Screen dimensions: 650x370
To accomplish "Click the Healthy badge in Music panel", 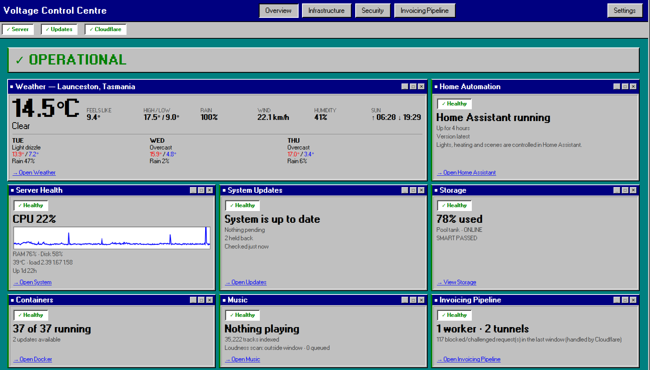I will 242,315.
